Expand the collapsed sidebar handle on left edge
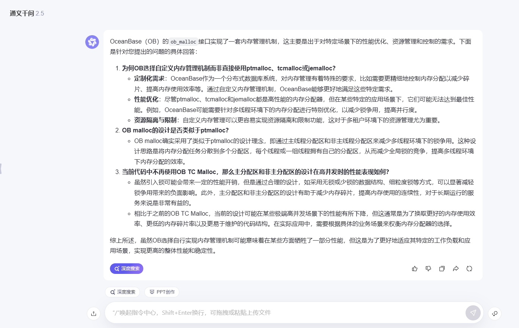519x328 pixels. tap(1, 169)
